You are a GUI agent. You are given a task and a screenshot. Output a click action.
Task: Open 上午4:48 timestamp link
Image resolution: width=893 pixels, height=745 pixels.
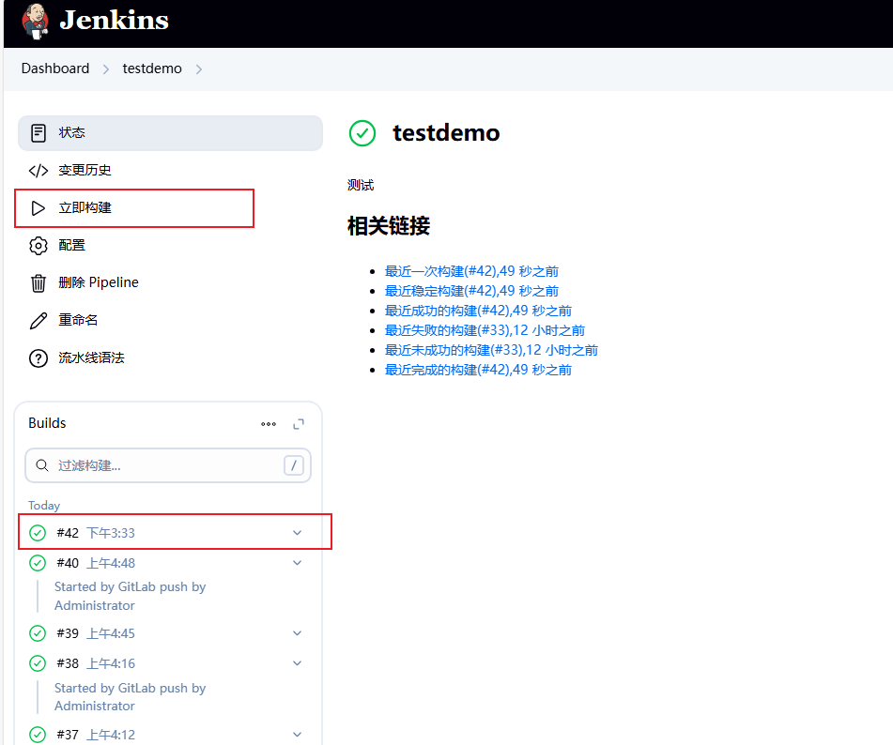pyautogui.click(x=111, y=563)
